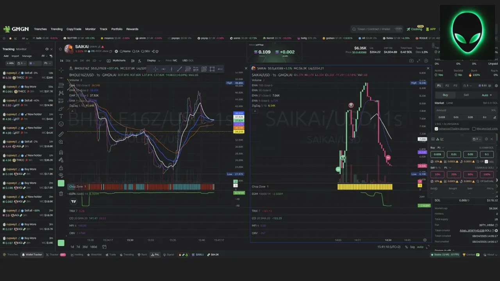This screenshot has height=281, width=500.
Task: Close the BHOLE16Z chart pane
Action: tap(246, 68)
